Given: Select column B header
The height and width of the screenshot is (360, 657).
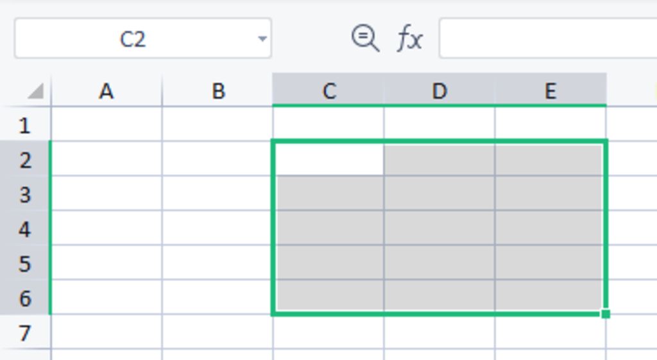Looking at the screenshot, I should tap(218, 92).
